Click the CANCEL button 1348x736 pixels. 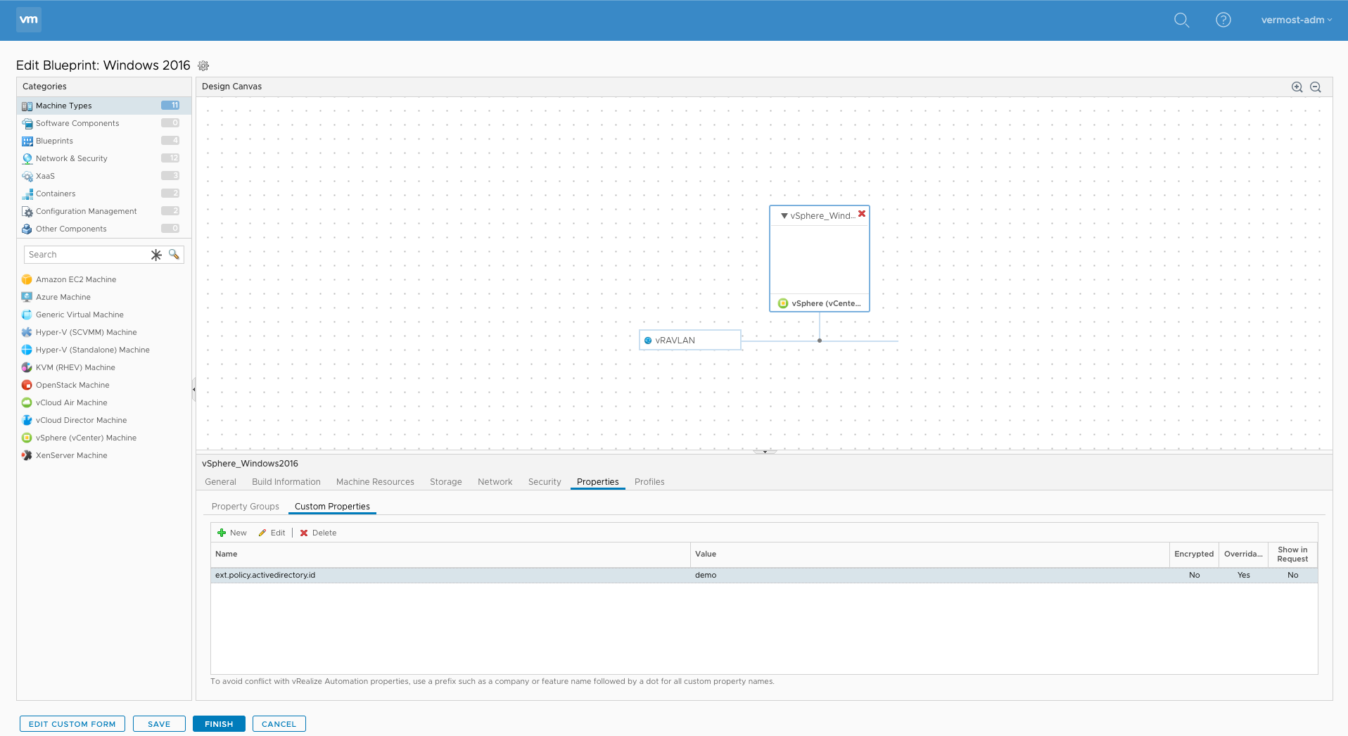279,724
